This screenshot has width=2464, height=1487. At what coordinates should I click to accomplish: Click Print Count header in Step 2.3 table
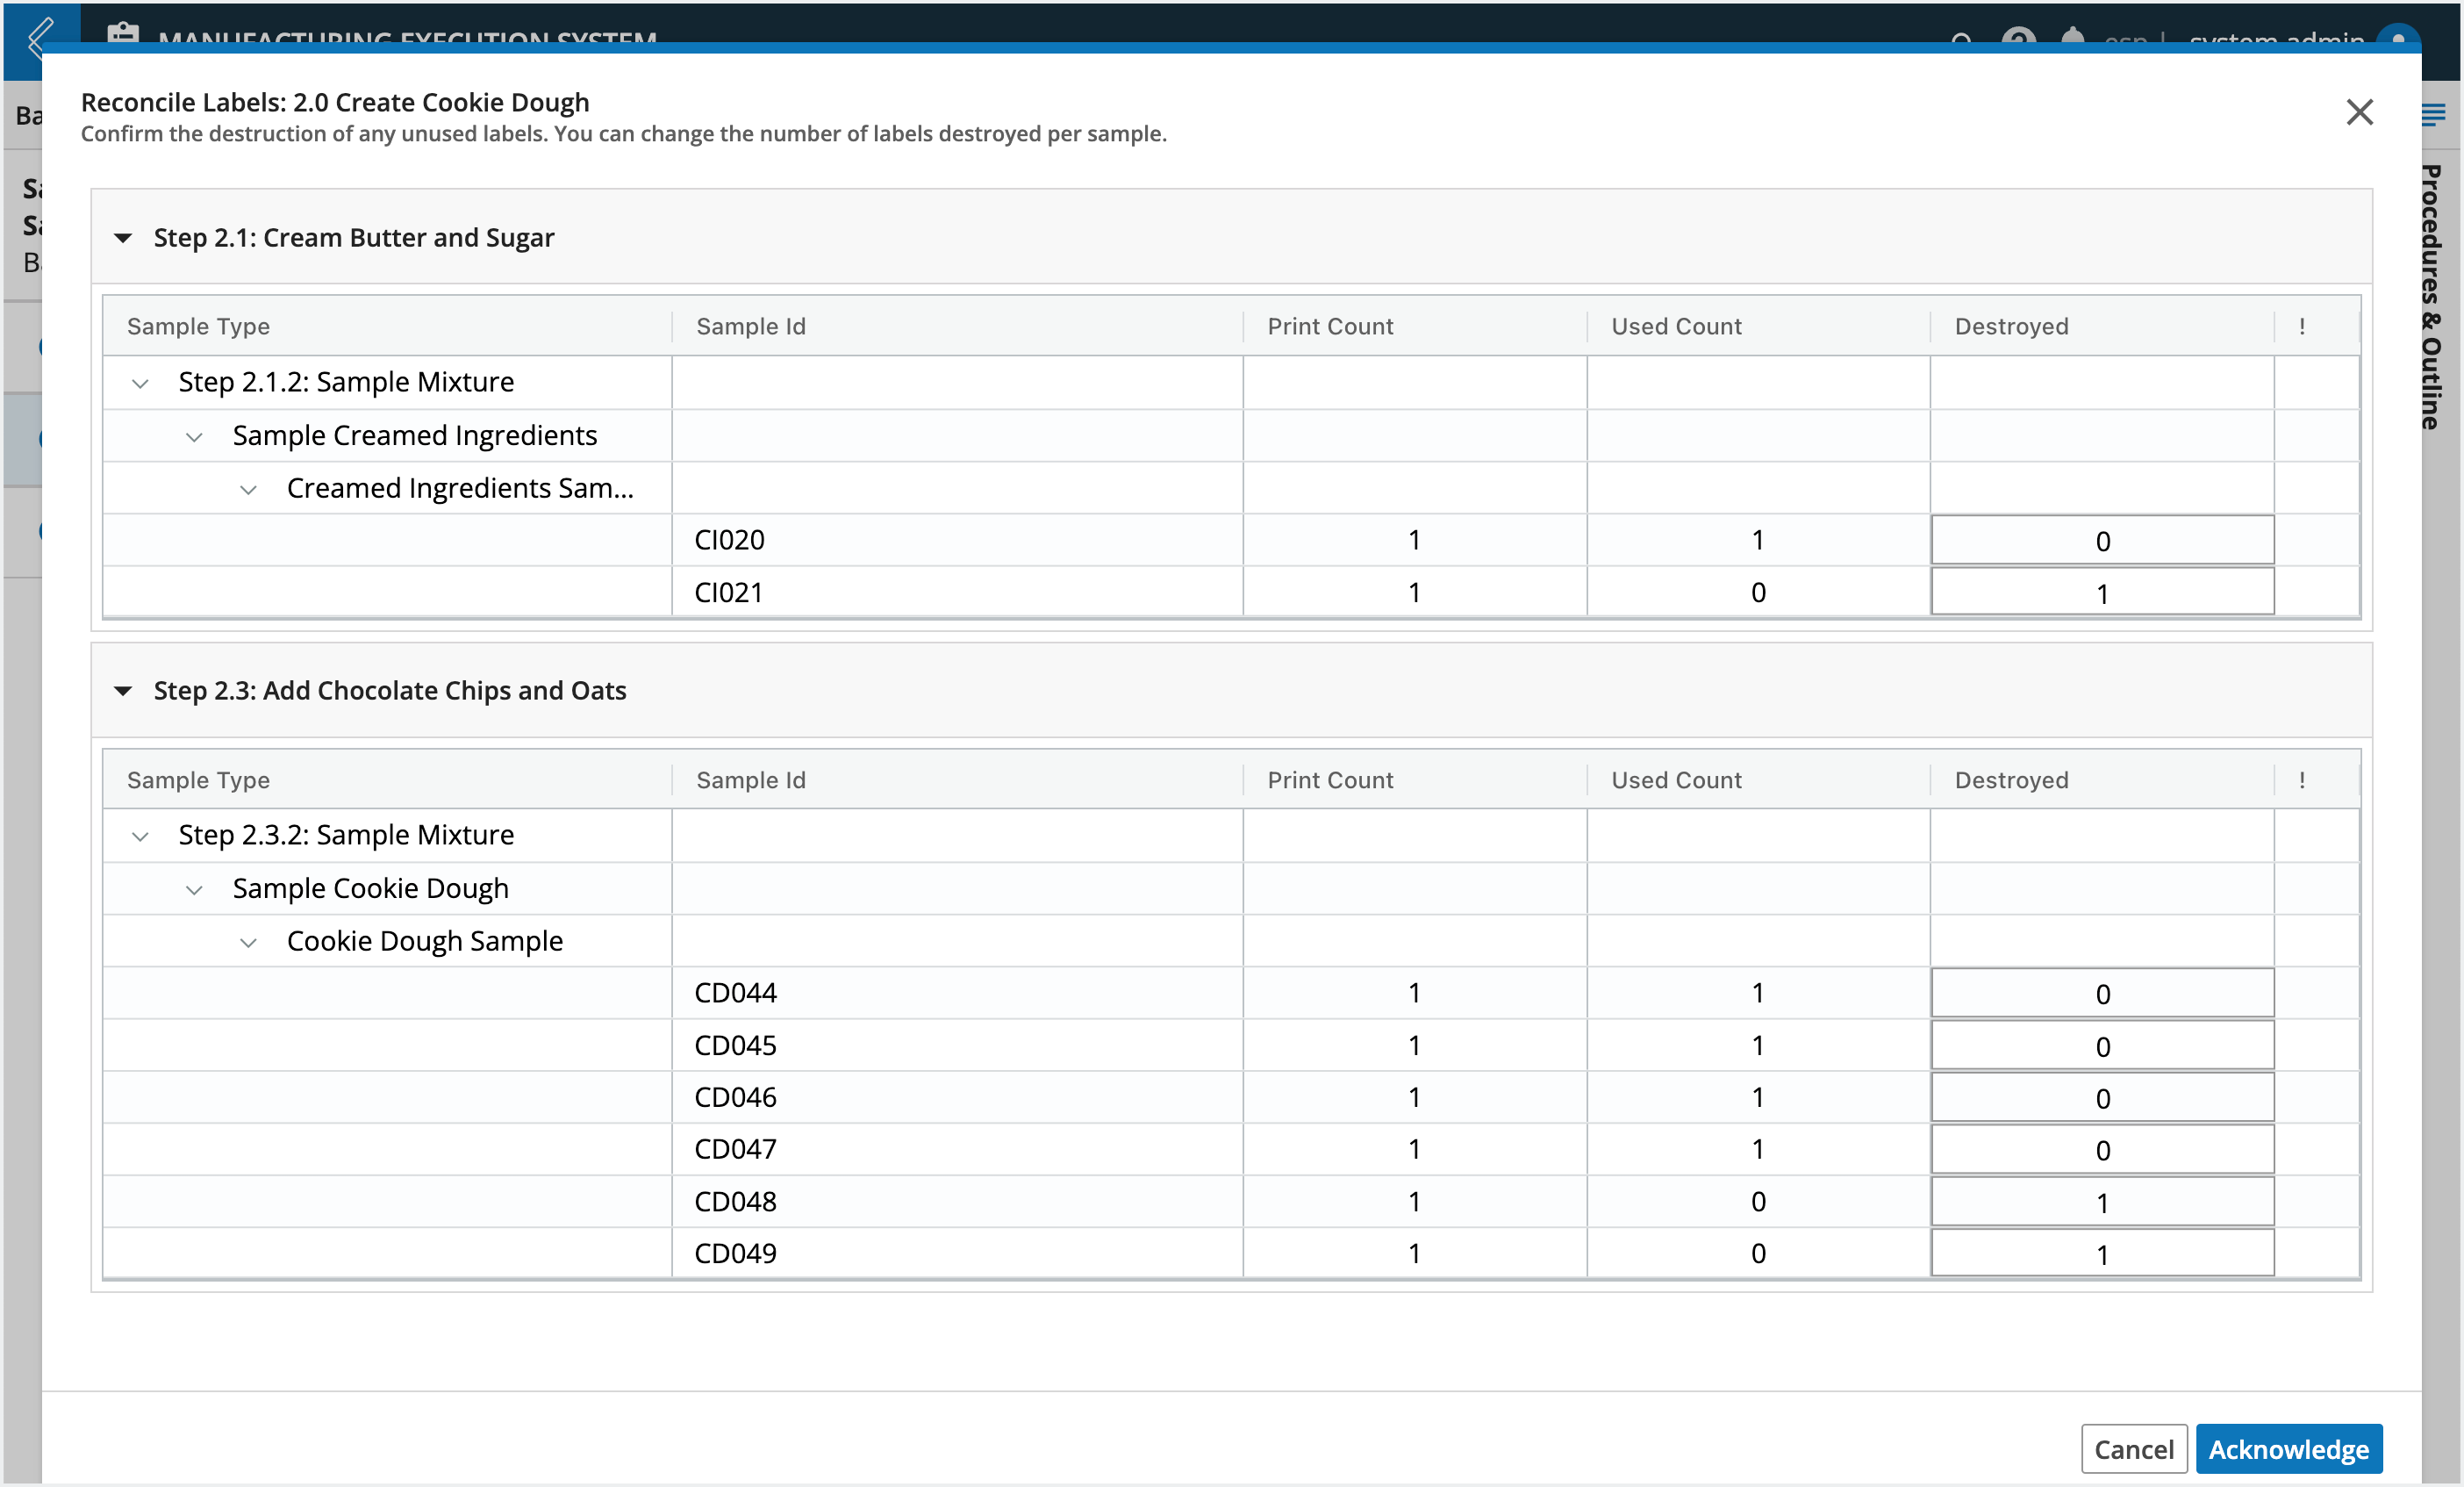[x=1330, y=780]
